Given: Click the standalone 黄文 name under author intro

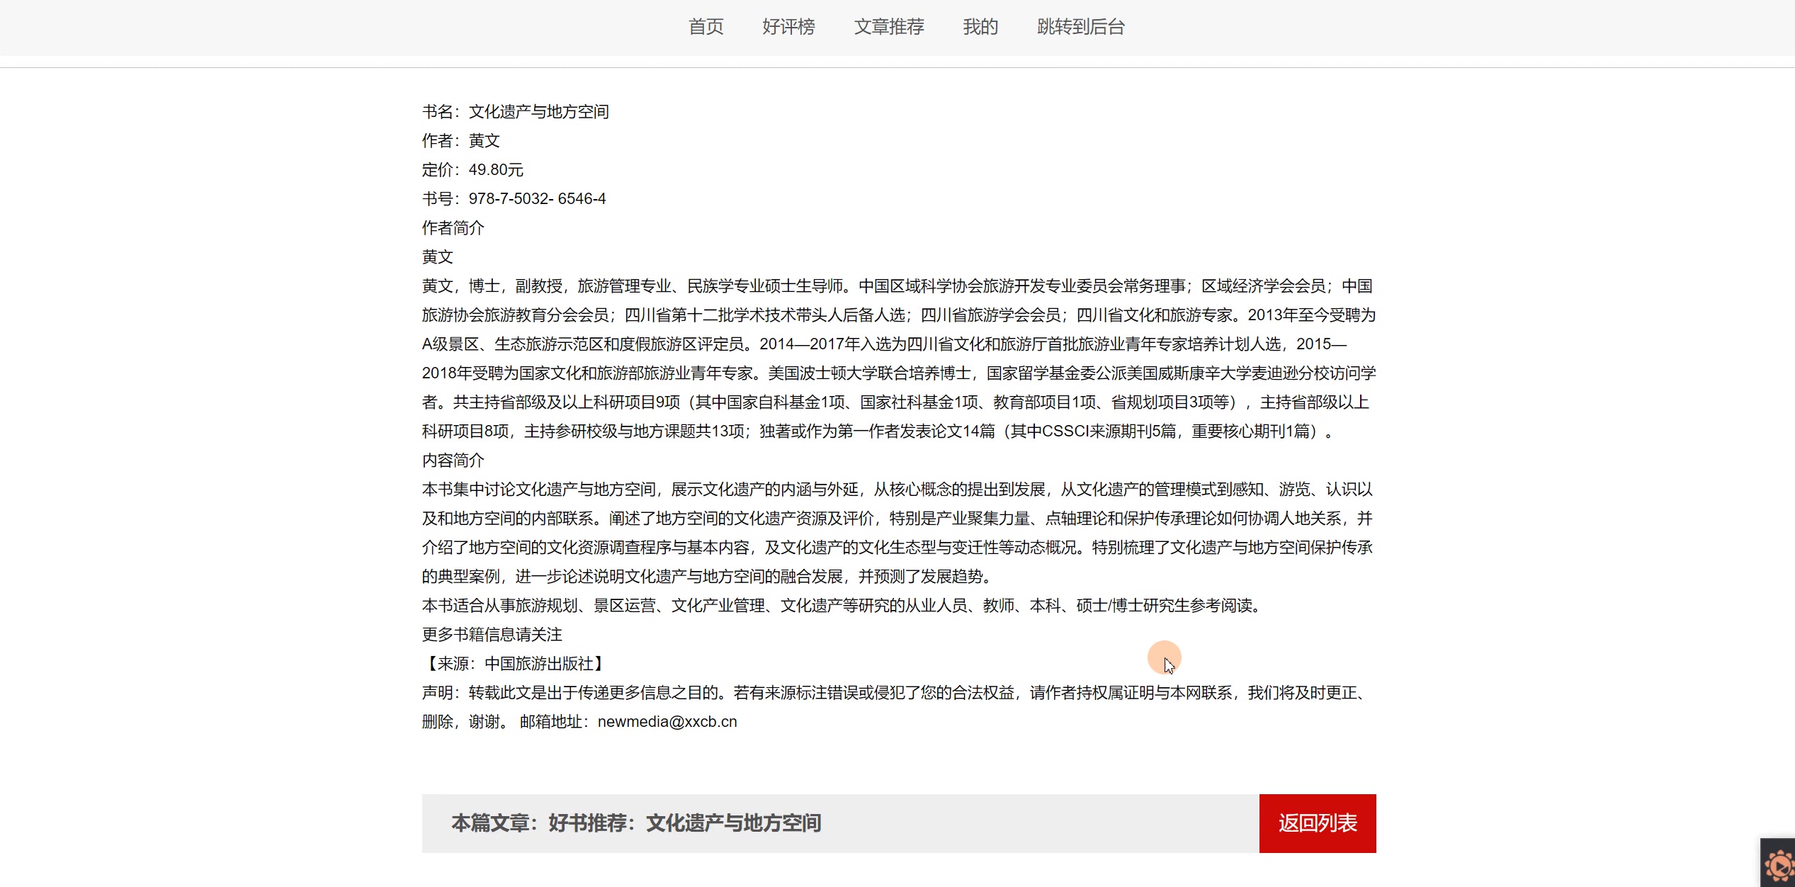Looking at the screenshot, I should click(438, 257).
